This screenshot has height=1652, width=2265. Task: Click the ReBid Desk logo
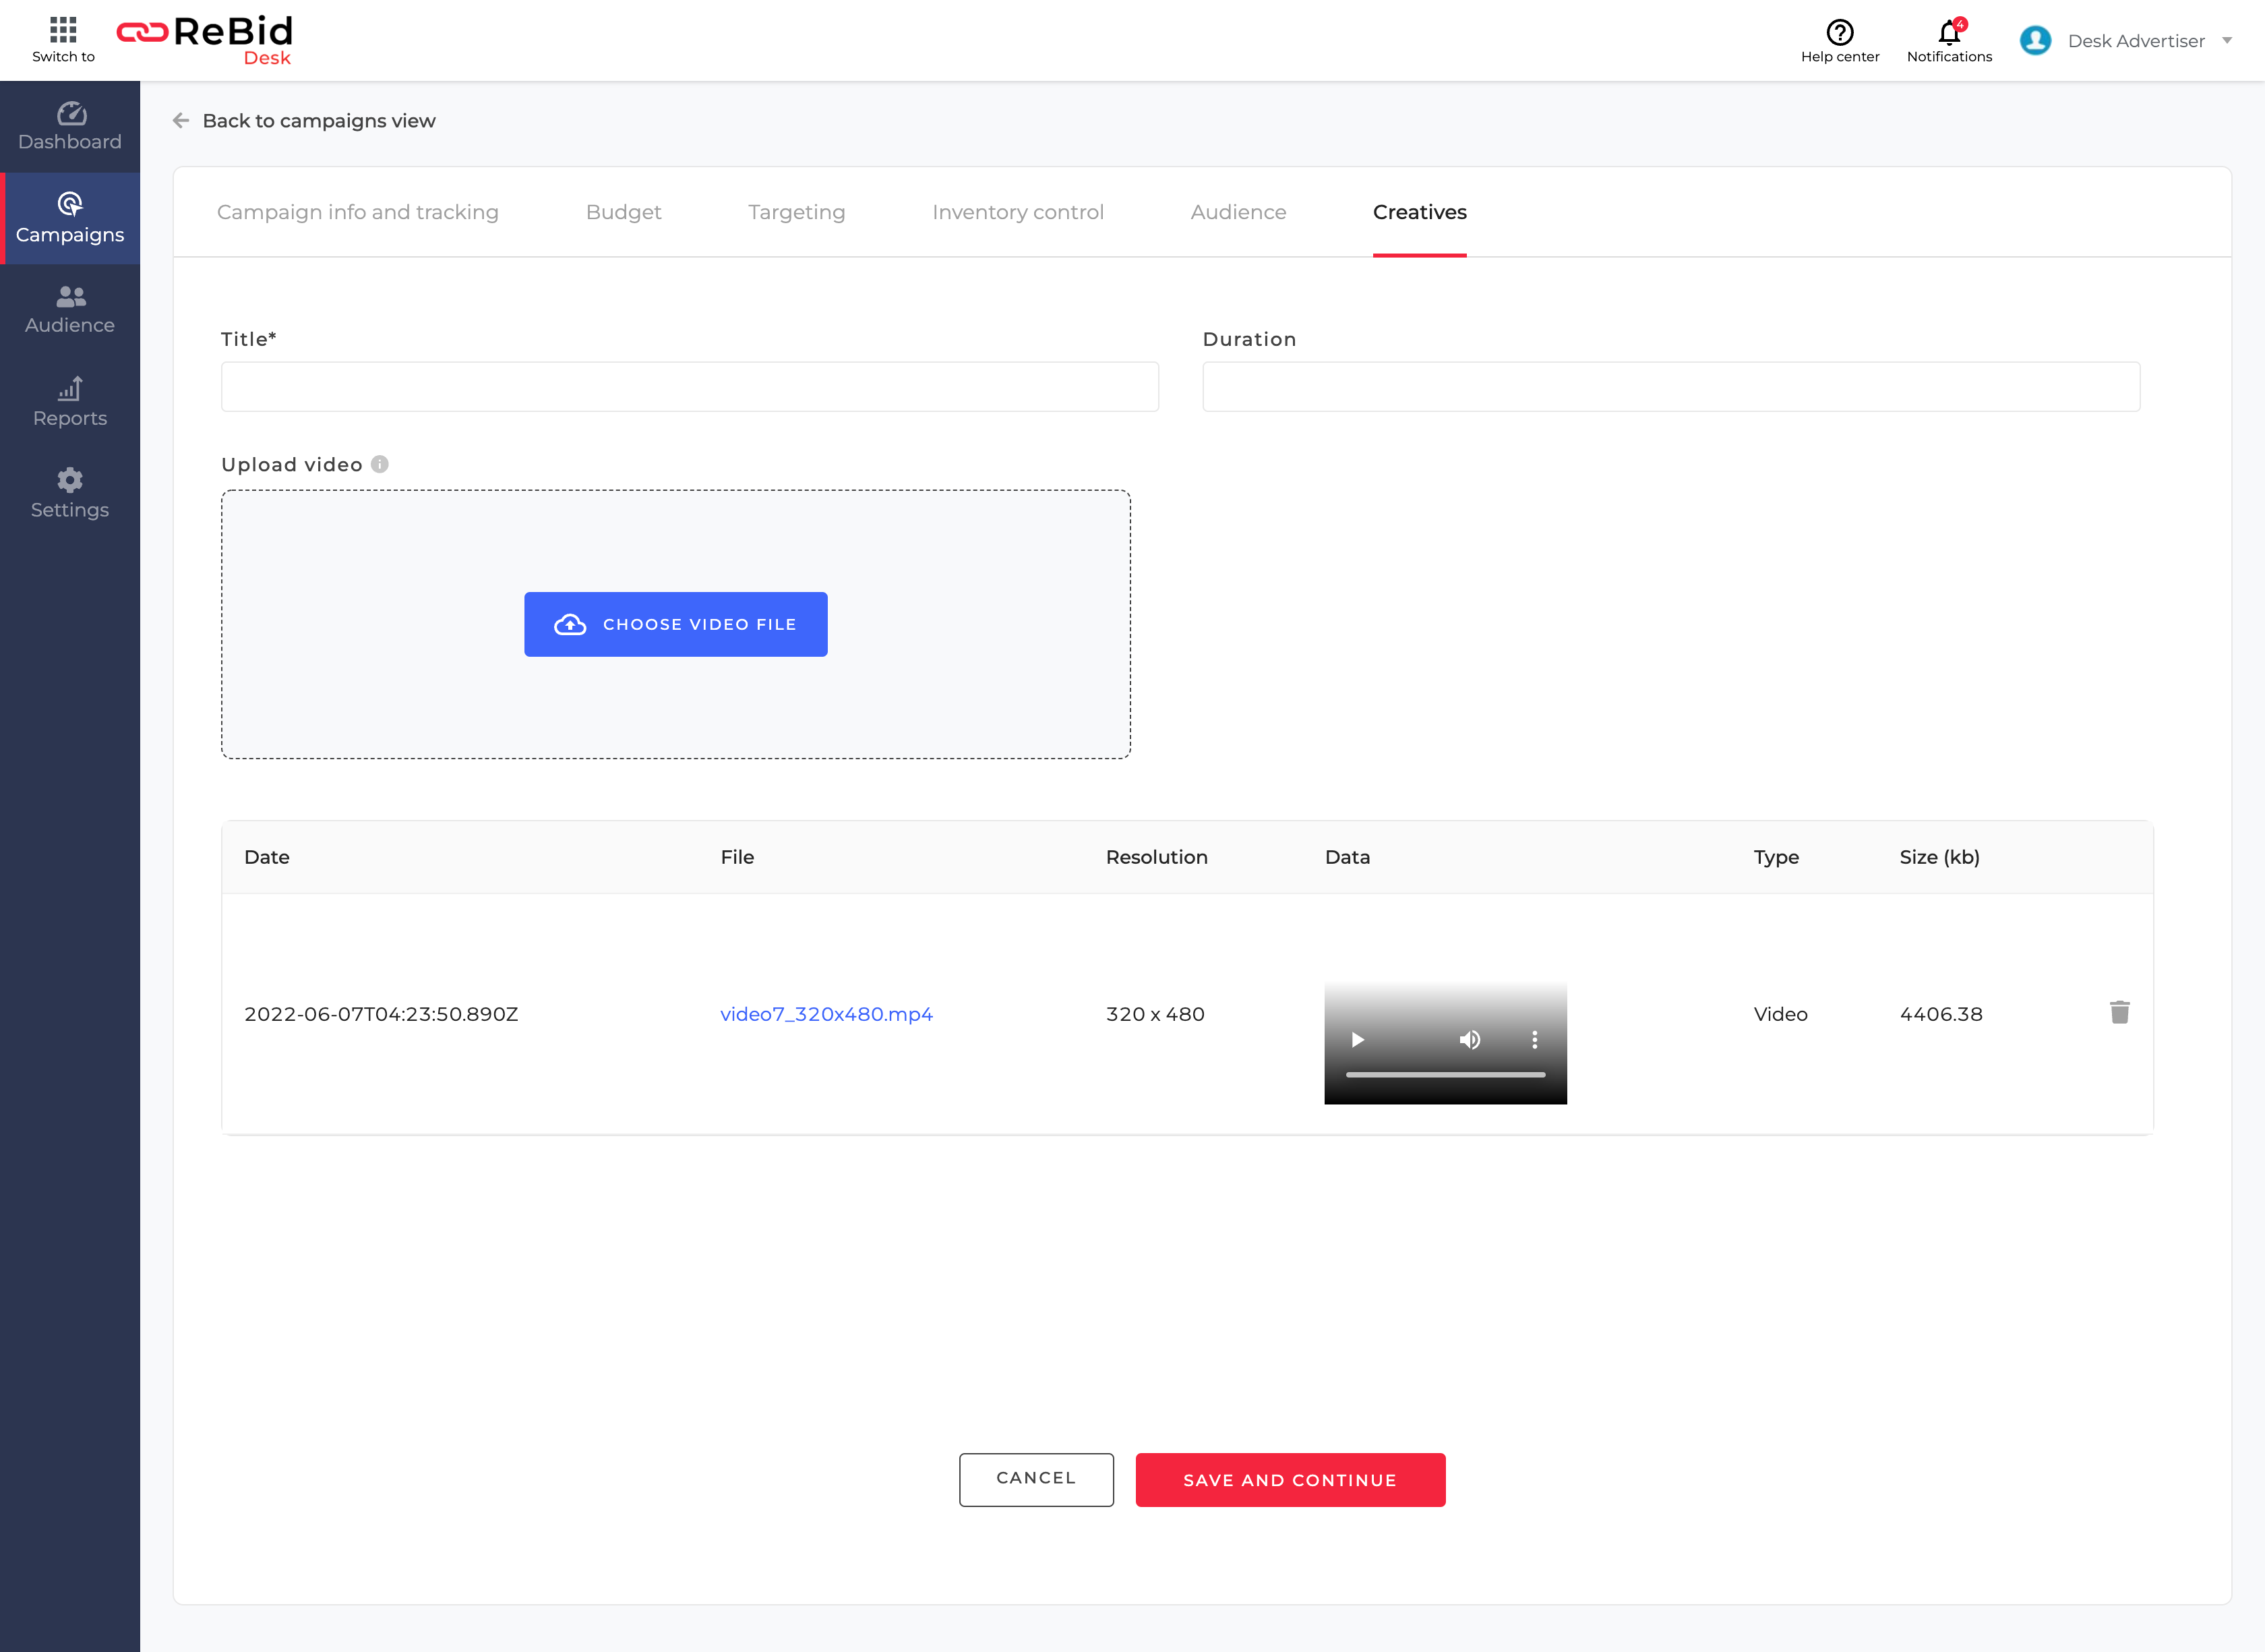[x=205, y=40]
